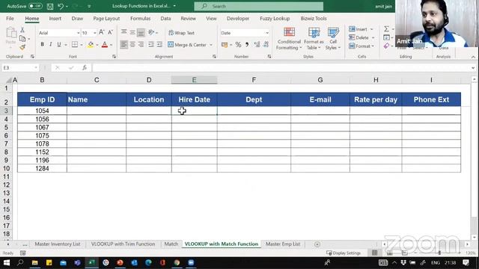Open Cell Styles gallery
This screenshot has width=479, height=269.
tap(333, 39)
